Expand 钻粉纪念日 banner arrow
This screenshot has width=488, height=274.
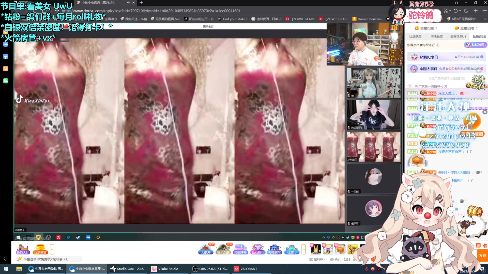click(482, 57)
